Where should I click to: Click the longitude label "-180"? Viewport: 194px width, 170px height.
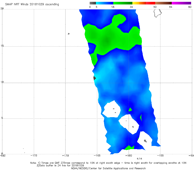(3, 156)
